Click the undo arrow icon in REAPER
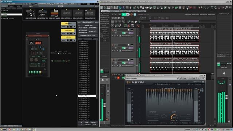The image size is (233, 131). pyautogui.click(x=133, y=22)
